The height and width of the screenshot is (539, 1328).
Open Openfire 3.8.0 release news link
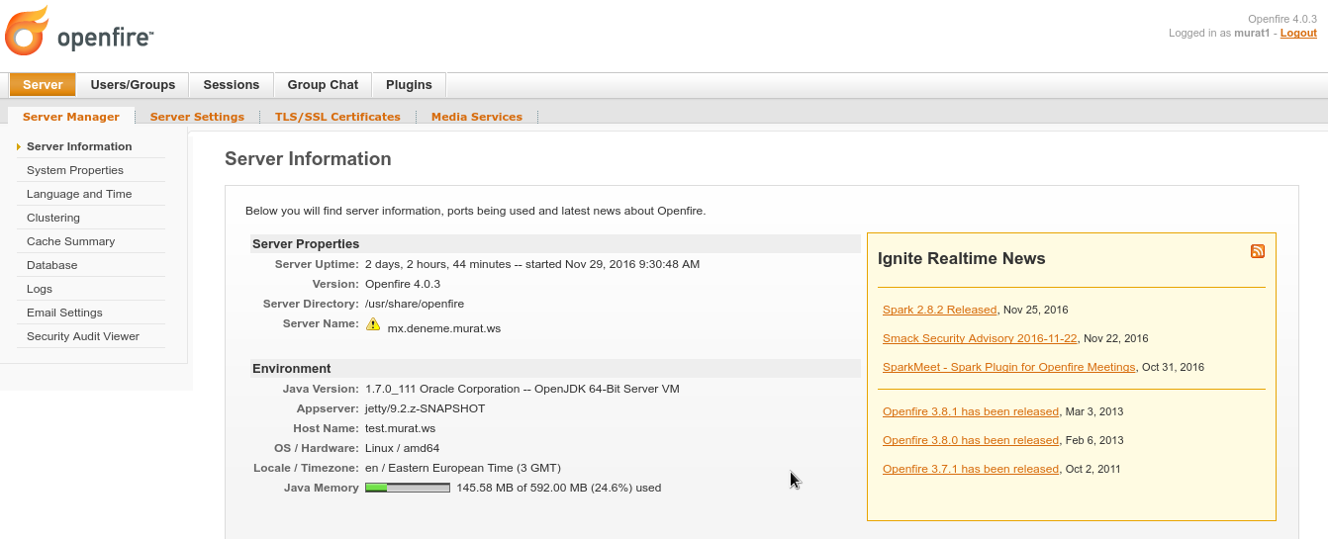point(971,440)
